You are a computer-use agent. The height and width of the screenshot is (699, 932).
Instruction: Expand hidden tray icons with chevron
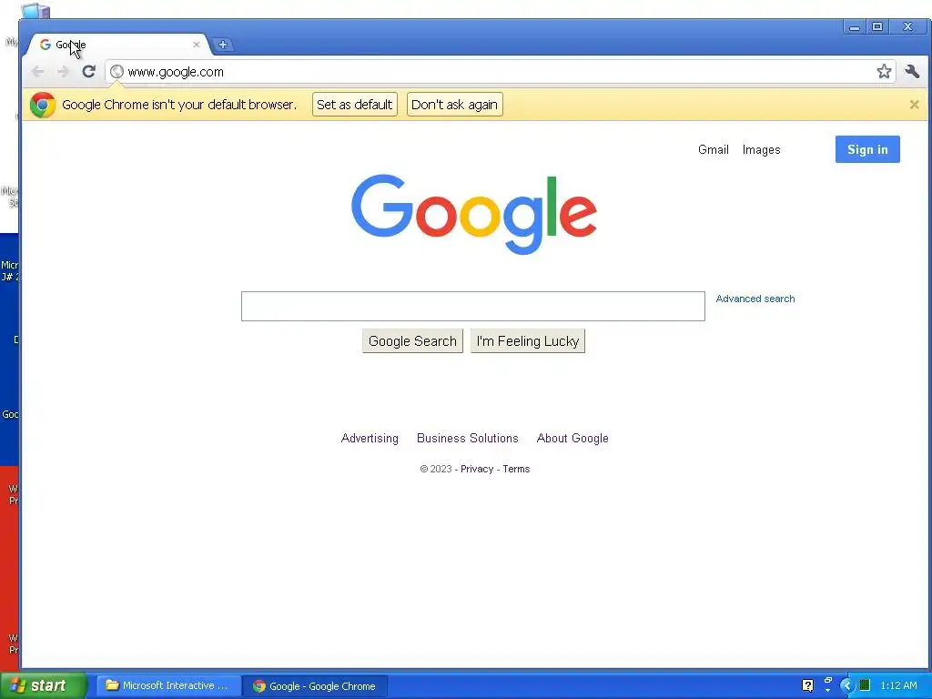point(846,685)
